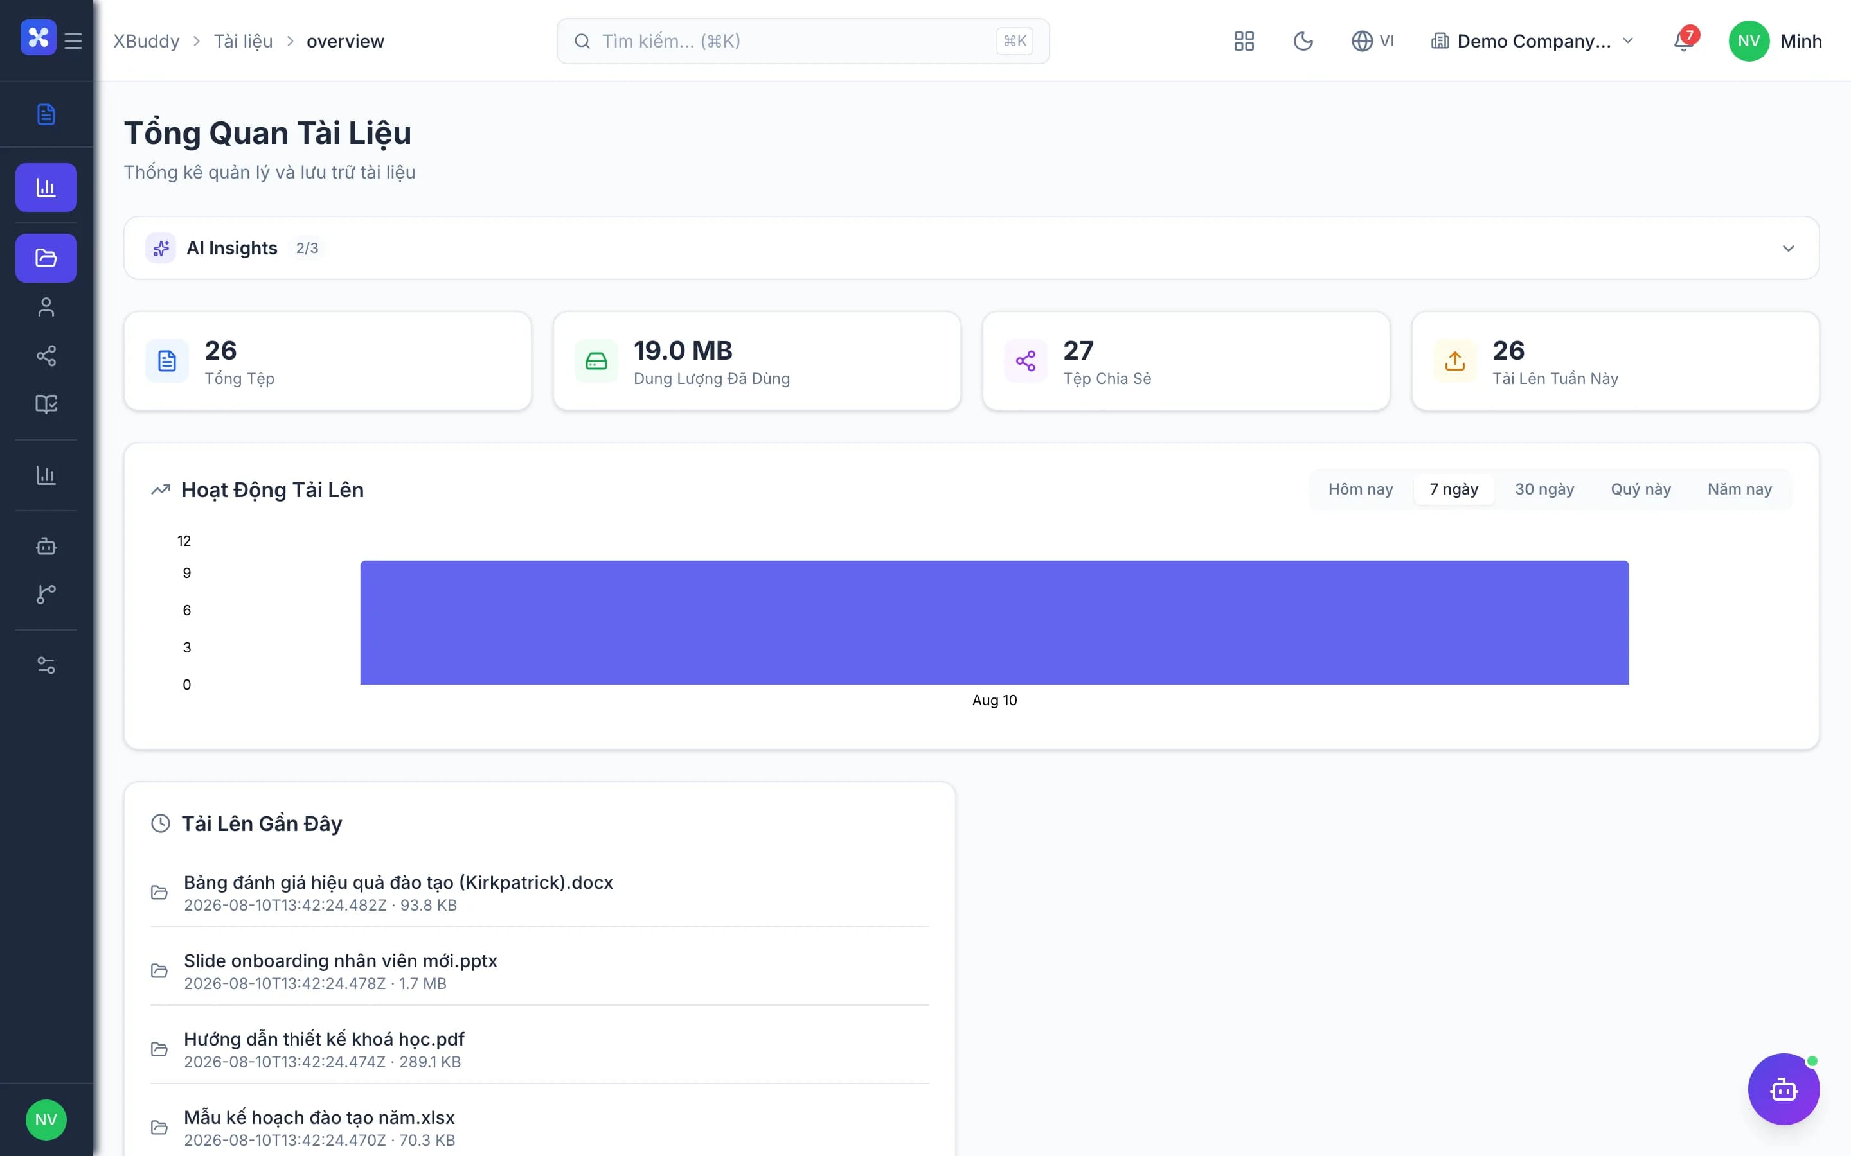Open Mẫu kế hoạch đào tạo năm.xlsx
Viewport: 1851px width, 1156px height.
pyautogui.click(x=540, y=1128)
